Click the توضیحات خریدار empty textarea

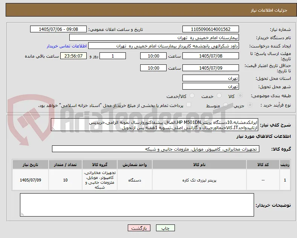[137, 205]
